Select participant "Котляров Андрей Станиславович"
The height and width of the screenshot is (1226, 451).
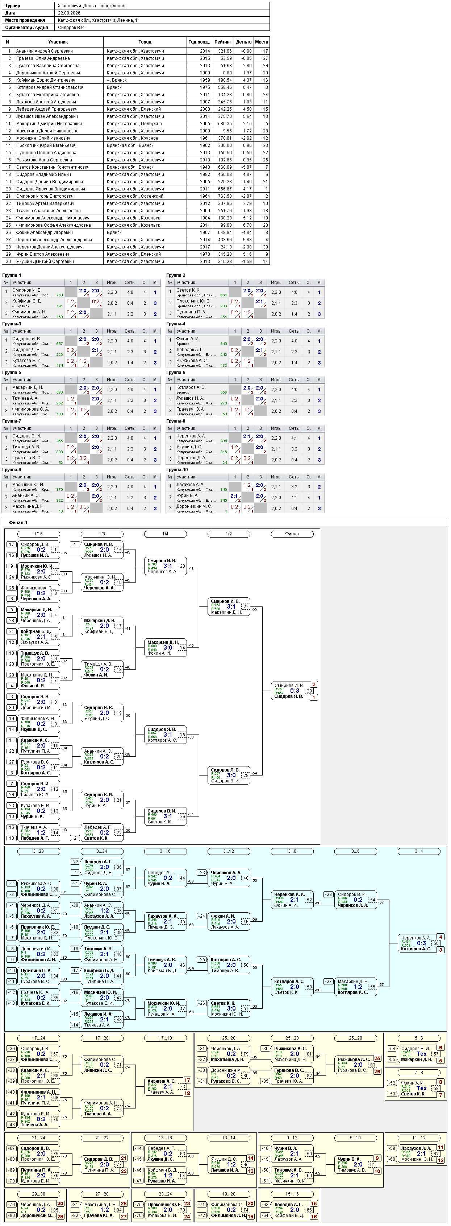pyautogui.click(x=50, y=87)
